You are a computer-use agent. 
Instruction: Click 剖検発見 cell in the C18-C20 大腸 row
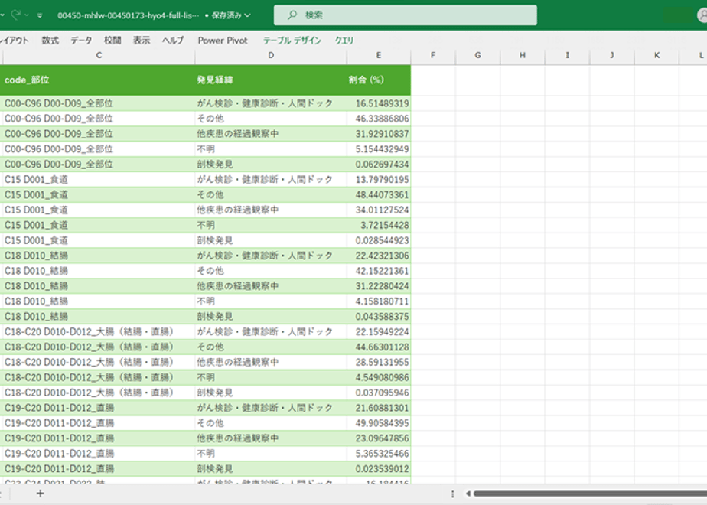coord(271,393)
